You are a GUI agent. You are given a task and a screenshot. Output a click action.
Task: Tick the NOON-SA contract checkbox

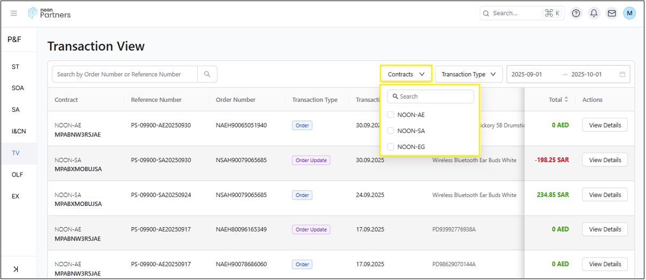point(391,131)
